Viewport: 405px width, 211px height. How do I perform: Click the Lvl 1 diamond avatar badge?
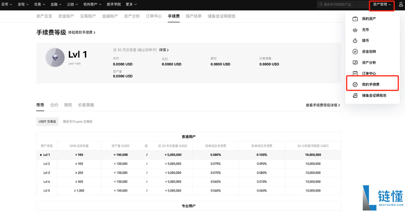pos(55,58)
